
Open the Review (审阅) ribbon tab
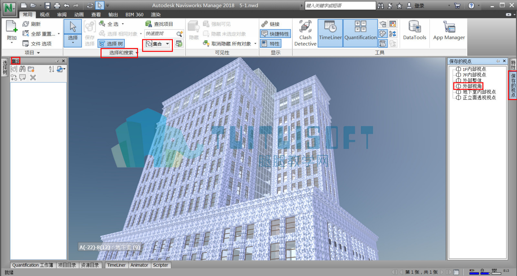(62, 15)
